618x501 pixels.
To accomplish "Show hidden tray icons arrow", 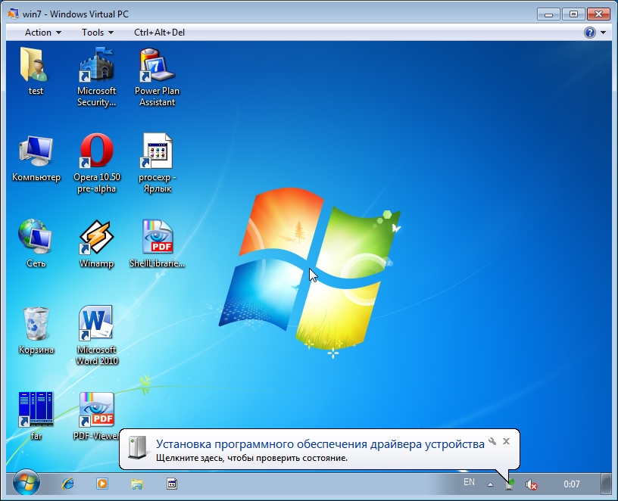I will (x=490, y=484).
